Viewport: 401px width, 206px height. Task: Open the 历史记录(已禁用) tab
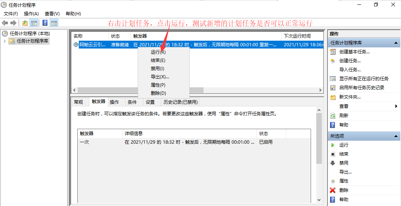(x=180, y=102)
